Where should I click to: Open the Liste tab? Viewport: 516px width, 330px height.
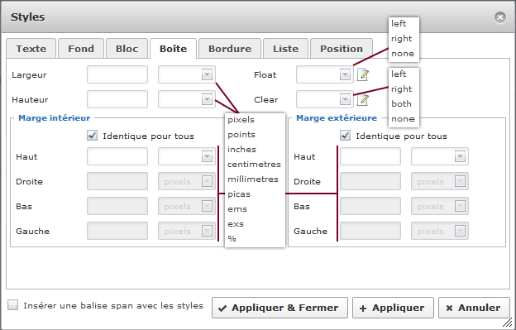[x=285, y=49]
